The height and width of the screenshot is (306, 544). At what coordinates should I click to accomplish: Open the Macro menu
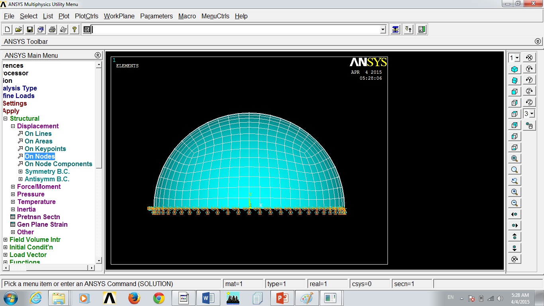[x=187, y=16]
